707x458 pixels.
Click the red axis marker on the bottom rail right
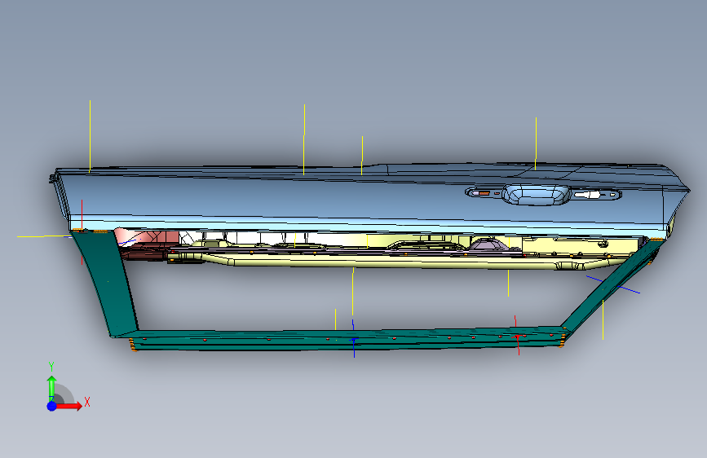tap(518, 336)
